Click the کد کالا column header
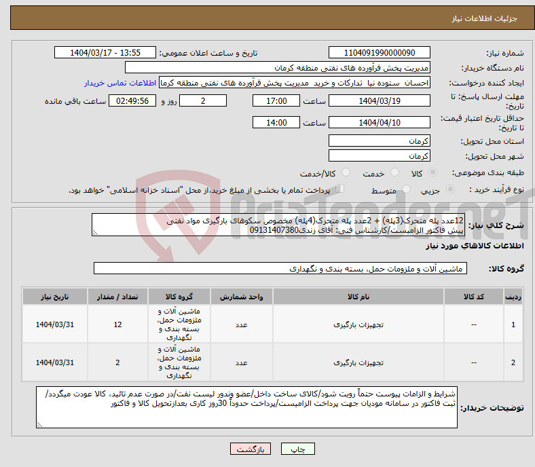 click(474, 297)
